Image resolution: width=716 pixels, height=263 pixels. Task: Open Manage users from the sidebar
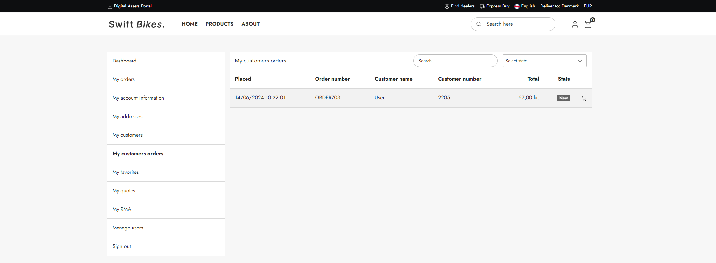pos(128,228)
